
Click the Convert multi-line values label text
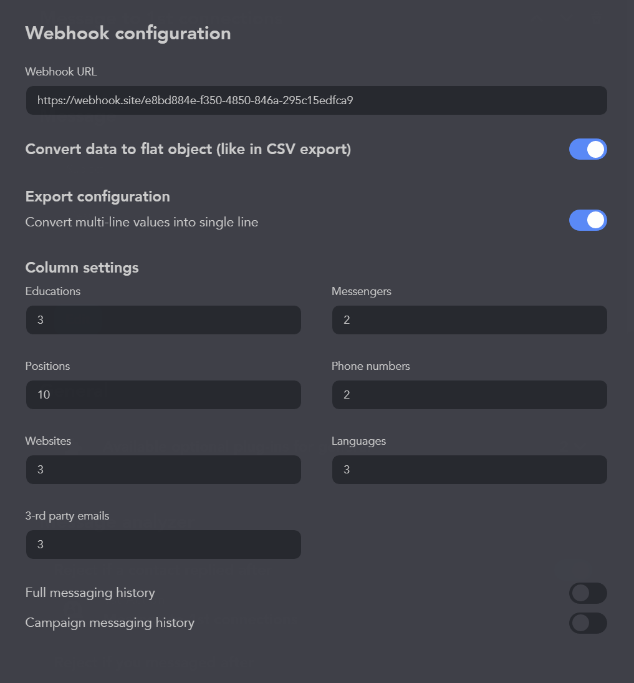point(142,222)
